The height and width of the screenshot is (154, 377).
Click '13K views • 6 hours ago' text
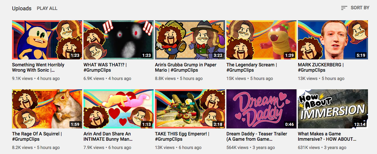pos(178,148)
